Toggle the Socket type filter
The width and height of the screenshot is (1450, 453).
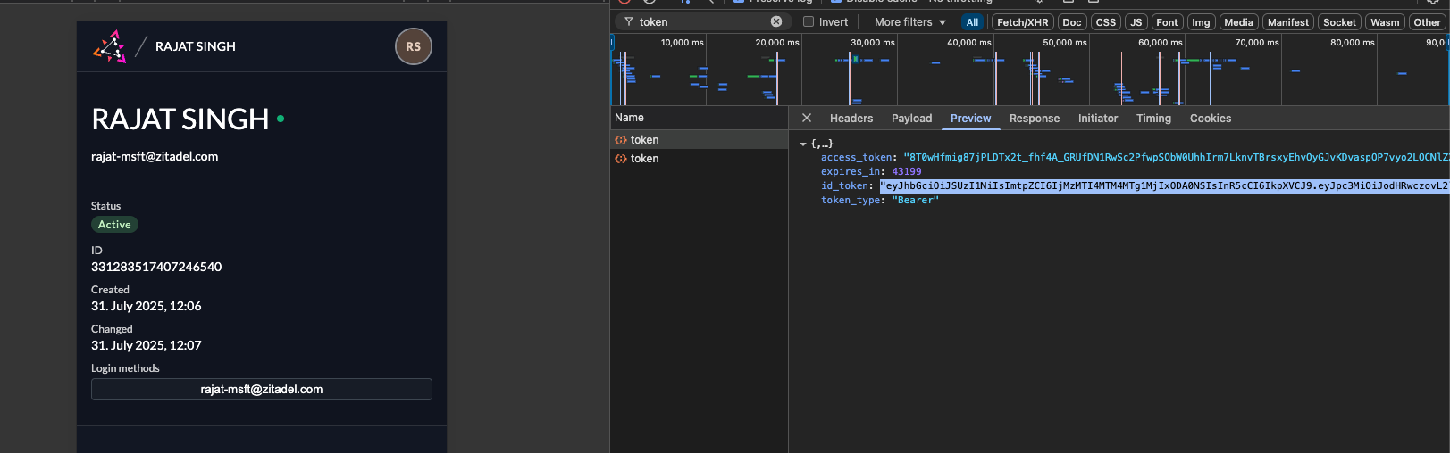coord(1339,22)
